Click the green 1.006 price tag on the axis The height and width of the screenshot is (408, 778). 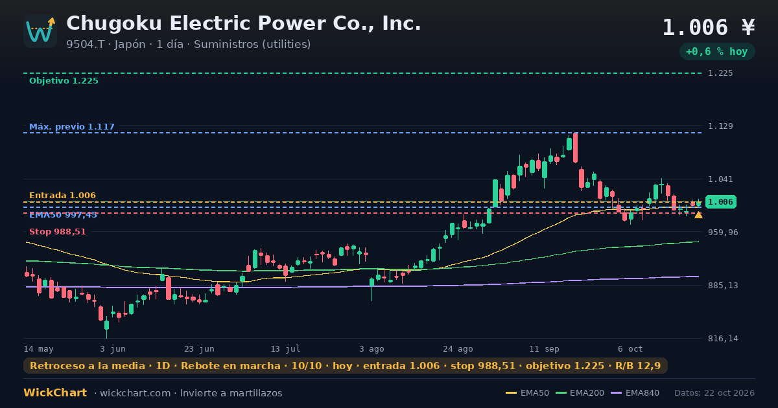[x=720, y=202]
